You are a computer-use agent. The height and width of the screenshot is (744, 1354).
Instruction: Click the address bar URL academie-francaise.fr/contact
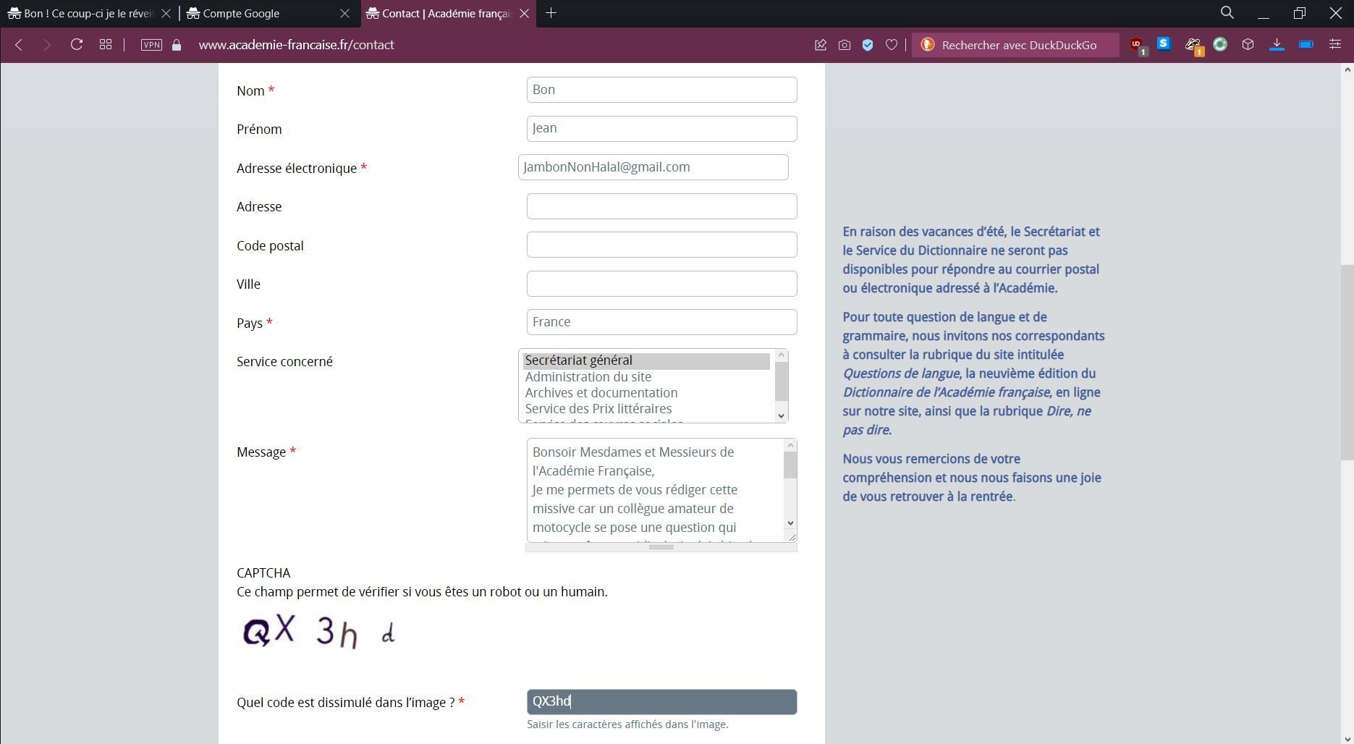296,45
